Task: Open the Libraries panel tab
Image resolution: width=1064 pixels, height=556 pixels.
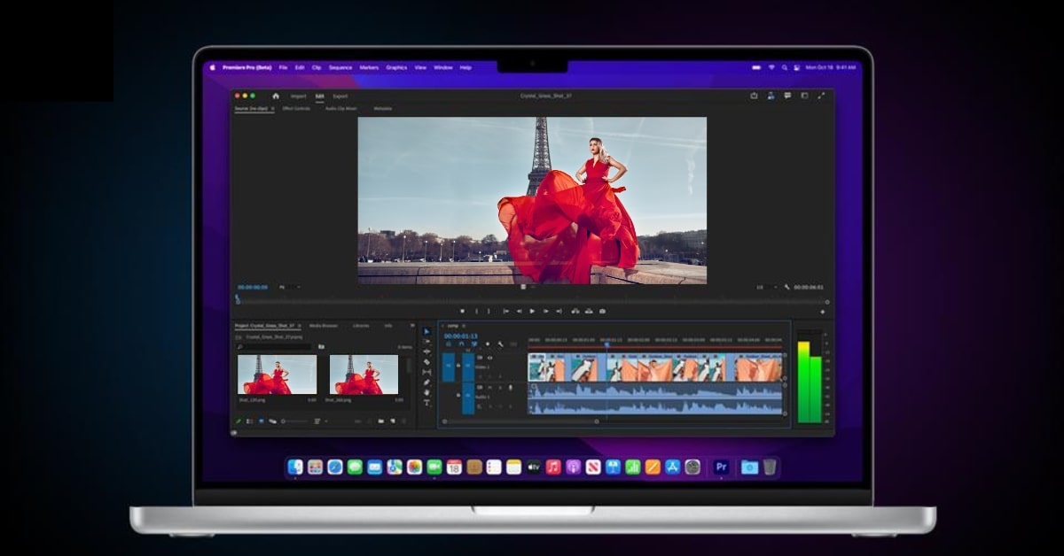Action: point(361,326)
